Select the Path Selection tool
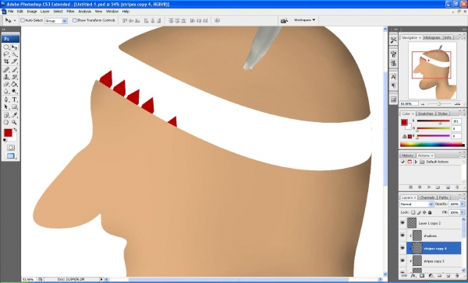The image size is (468, 283). [6, 107]
